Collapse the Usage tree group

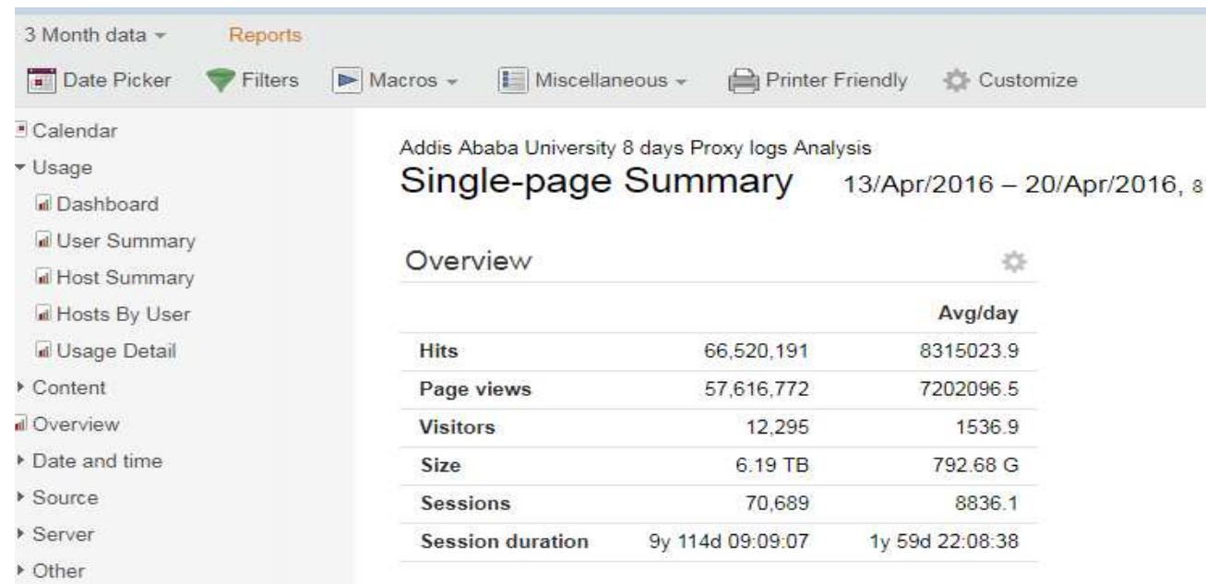(20, 169)
